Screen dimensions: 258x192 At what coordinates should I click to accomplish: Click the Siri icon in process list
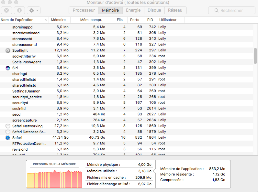pos(8,68)
